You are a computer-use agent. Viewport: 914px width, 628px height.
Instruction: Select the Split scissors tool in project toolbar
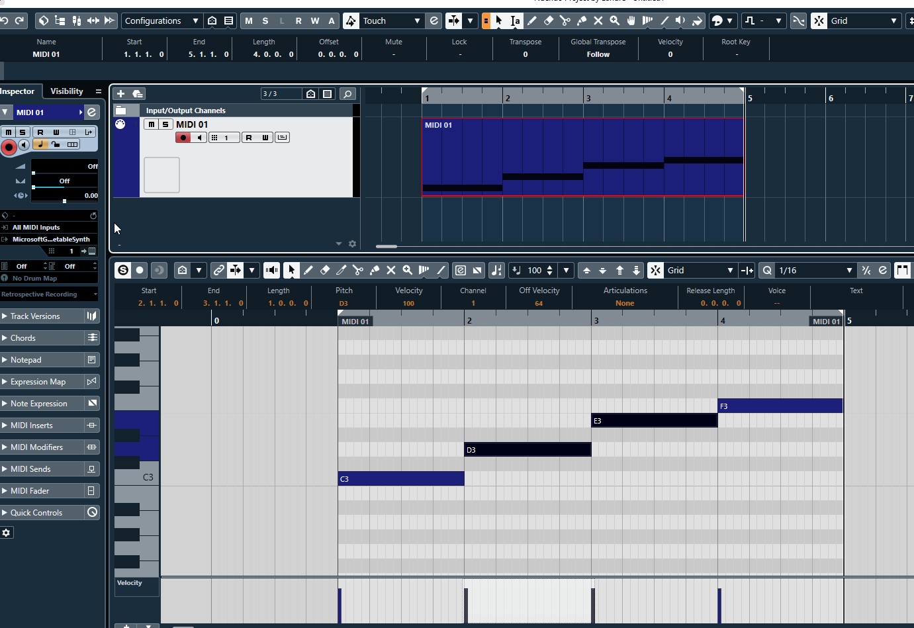point(565,21)
